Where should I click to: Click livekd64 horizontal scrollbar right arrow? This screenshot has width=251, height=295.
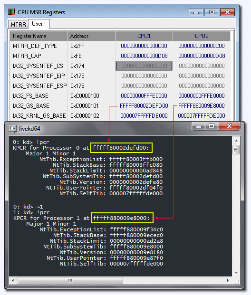tap(228, 281)
